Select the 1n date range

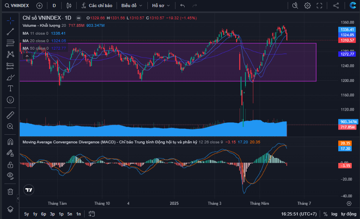[79, 214]
